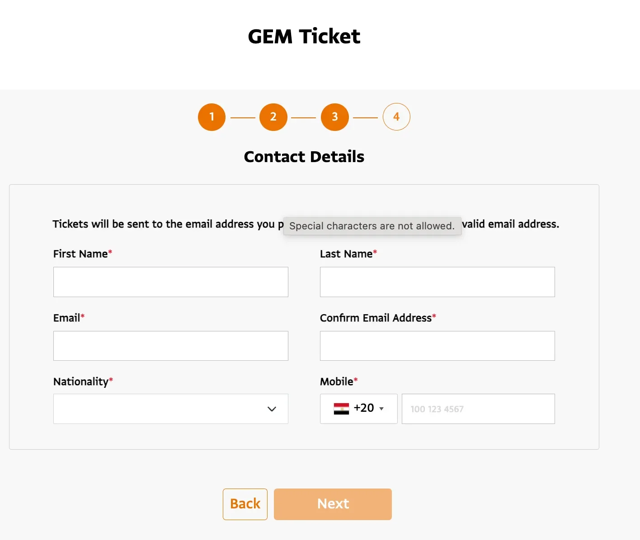The height and width of the screenshot is (540, 640).
Task: Focus the Confirm Email Address field
Action: click(x=437, y=346)
